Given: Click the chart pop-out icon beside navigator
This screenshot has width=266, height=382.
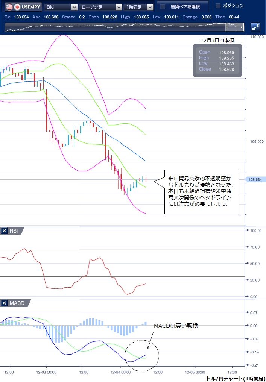Looking at the screenshot, I should 255,27.
